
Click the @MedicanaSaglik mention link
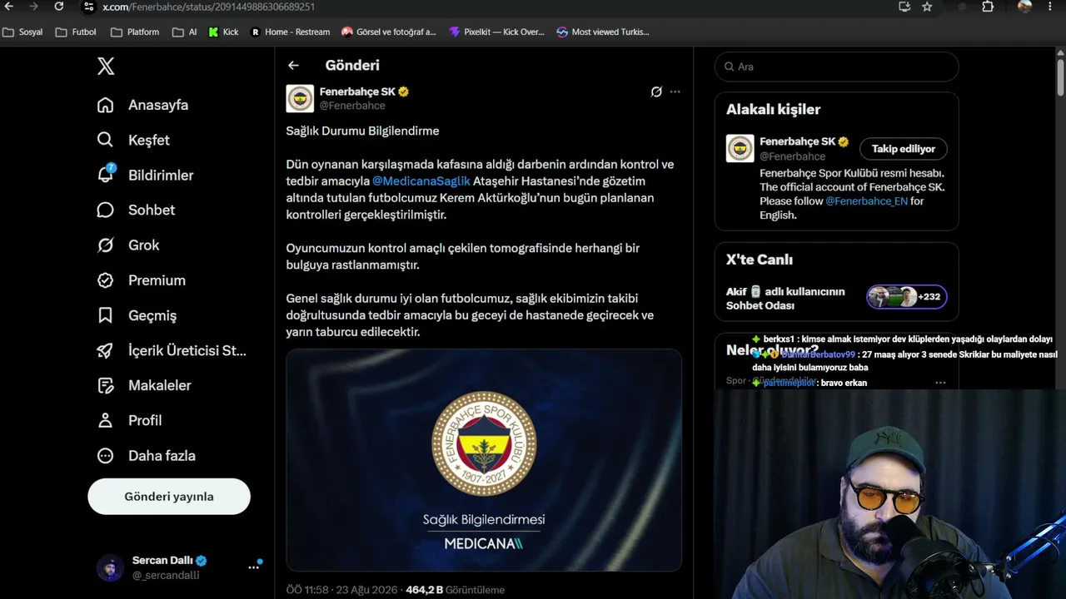(x=421, y=181)
